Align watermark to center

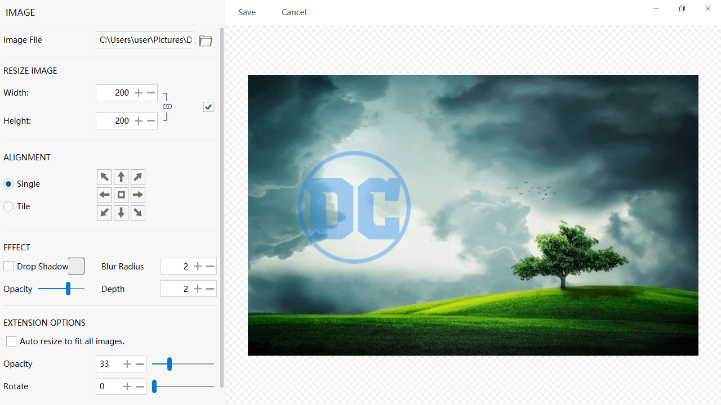[x=121, y=195]
